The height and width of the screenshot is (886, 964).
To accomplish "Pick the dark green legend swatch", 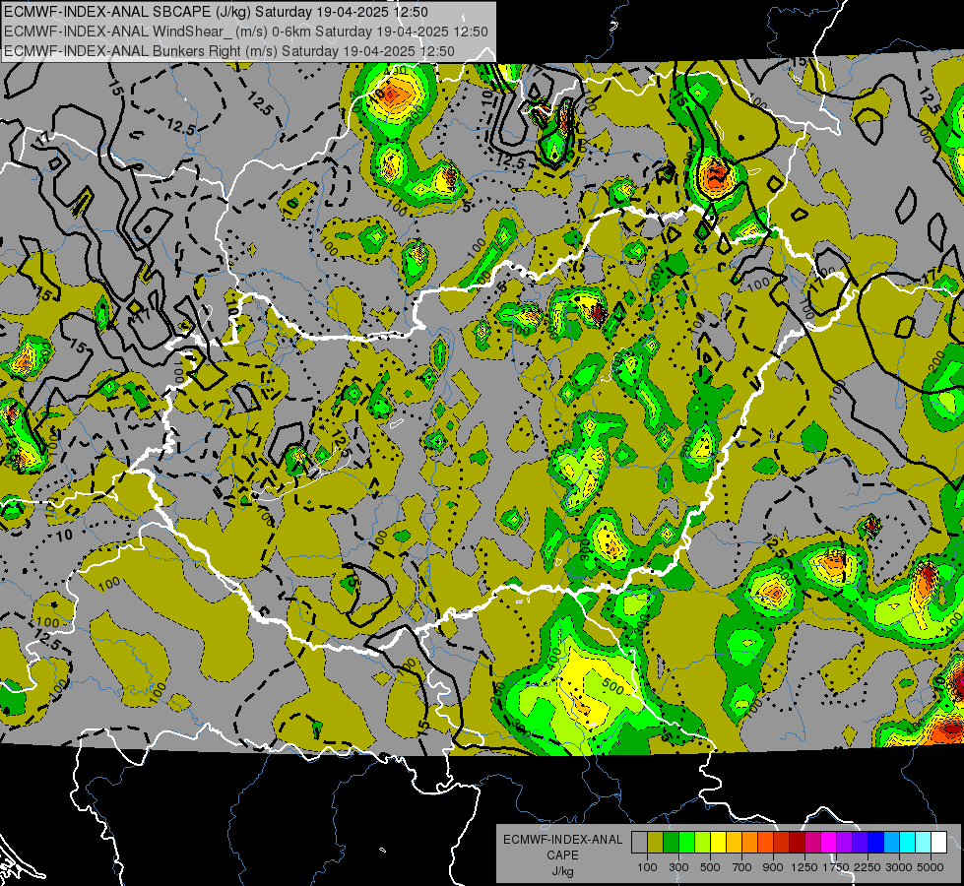I will tap(671, 843).
